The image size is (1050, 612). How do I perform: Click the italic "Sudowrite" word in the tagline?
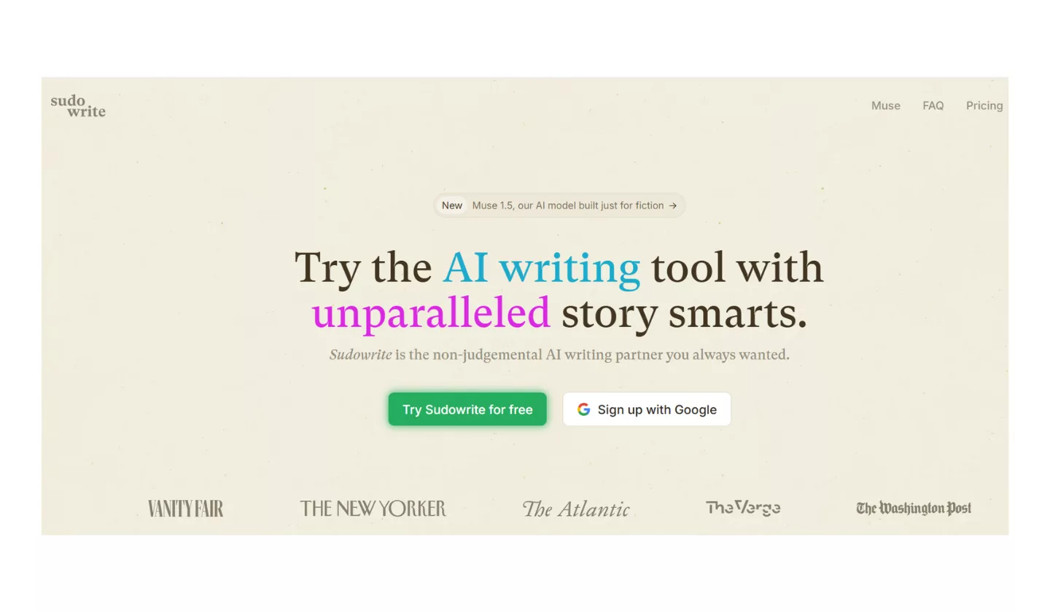coord(360,356)
